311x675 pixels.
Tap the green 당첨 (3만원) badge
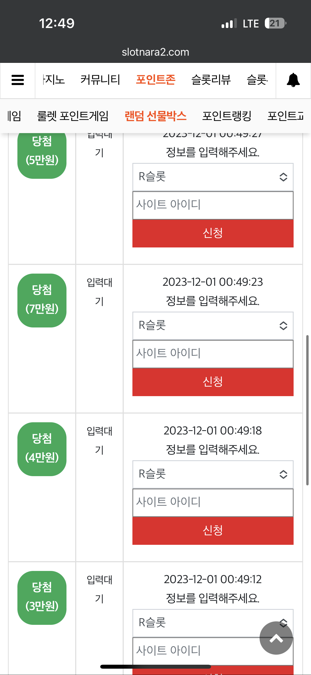coord(42,598)
